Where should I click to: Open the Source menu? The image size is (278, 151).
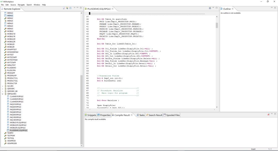point(13,5)
